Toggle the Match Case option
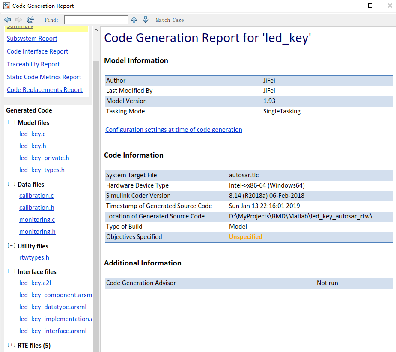The image size is (396, 352). pyautogui.click(x=170, y=20)
